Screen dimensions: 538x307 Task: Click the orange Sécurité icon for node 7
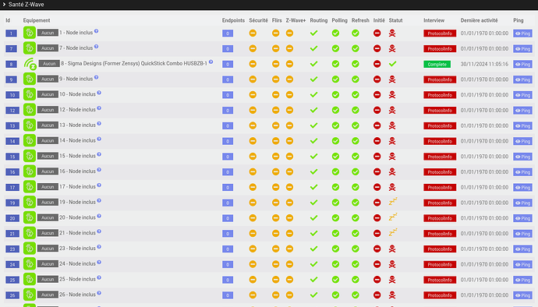253,48
